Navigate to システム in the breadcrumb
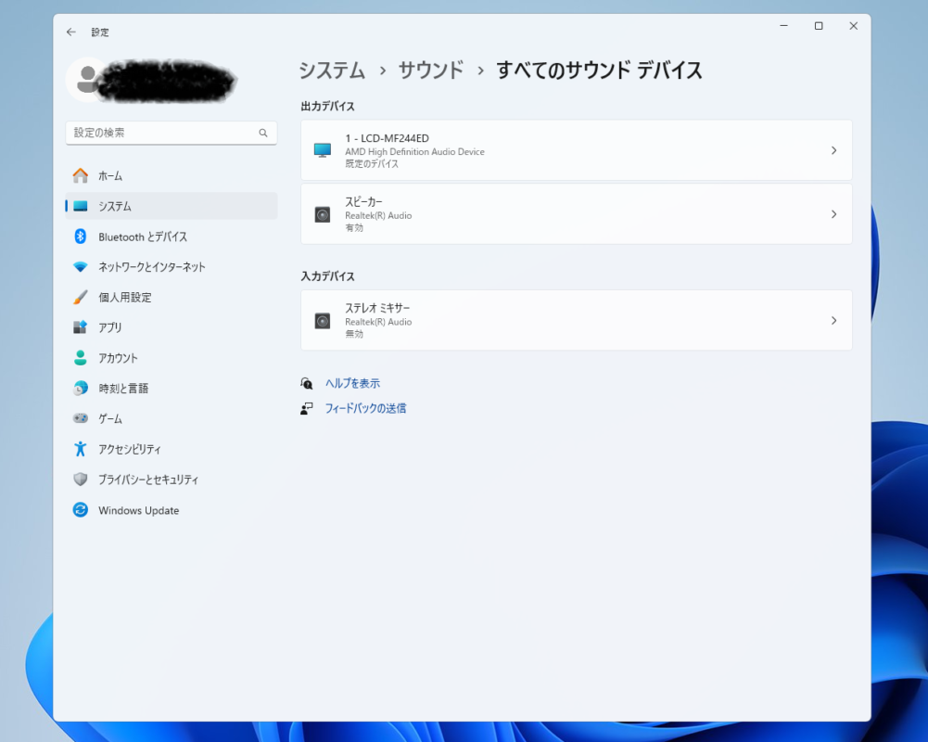 [x=332, y=70]
